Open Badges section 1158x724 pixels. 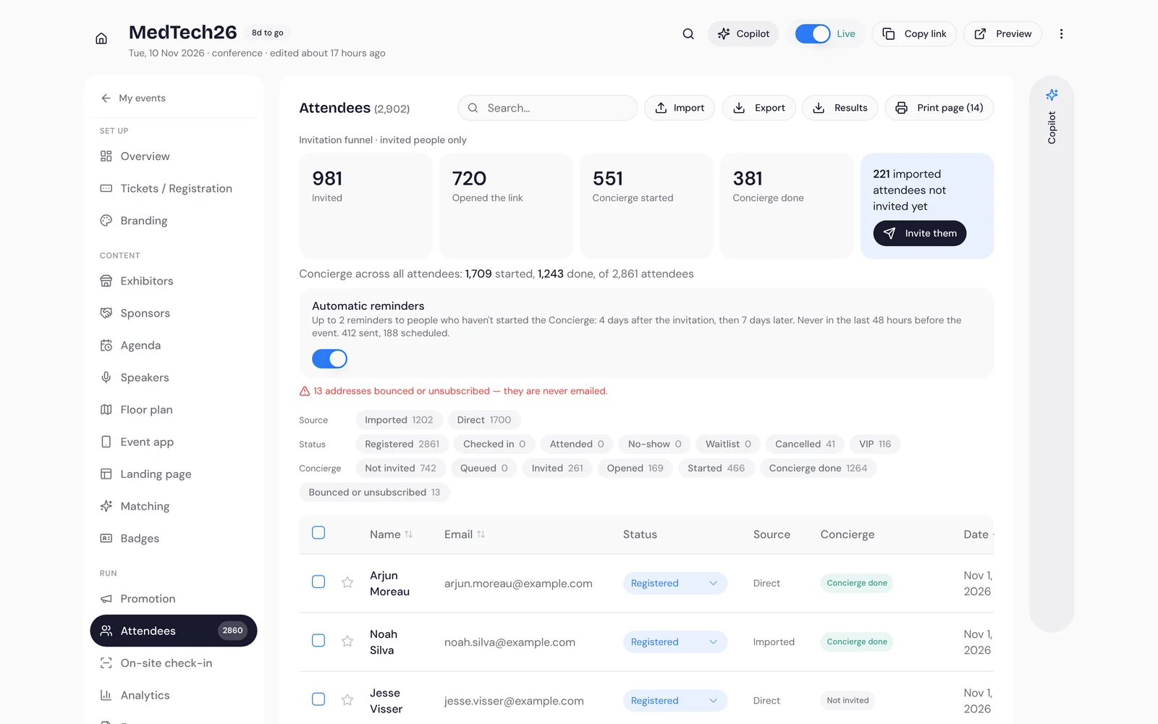point(174,539)
